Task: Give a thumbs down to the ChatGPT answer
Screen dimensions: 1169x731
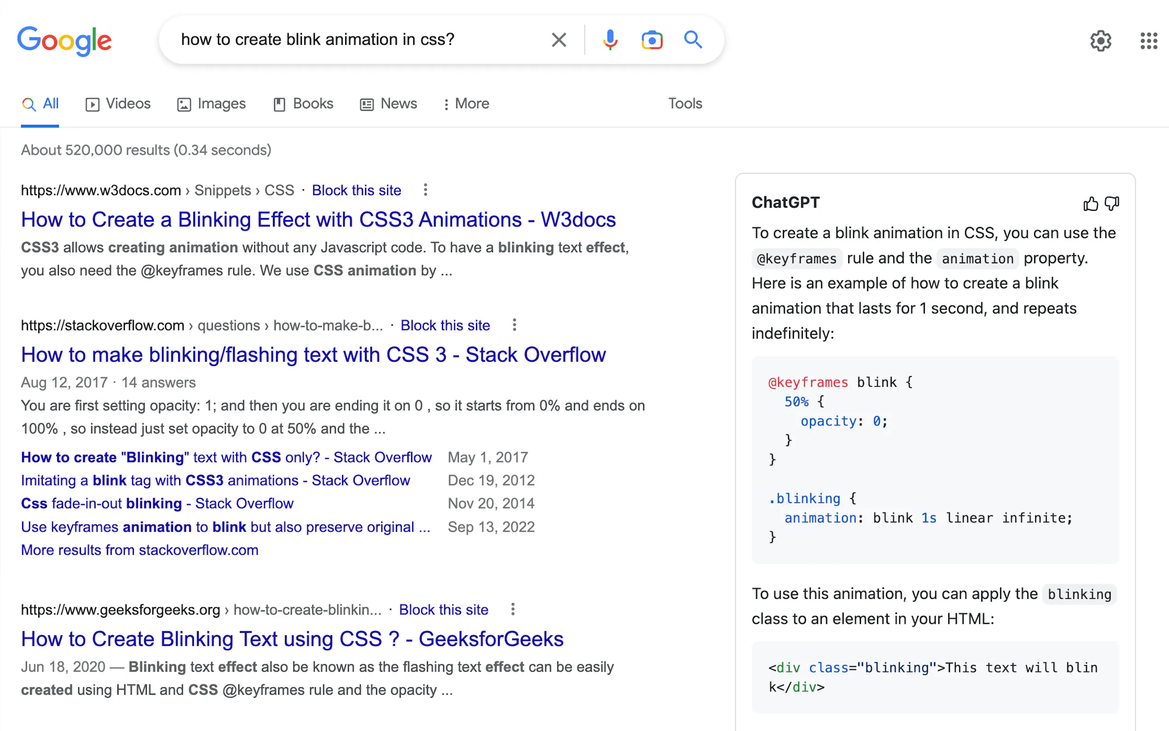Action: pyautogui.click(x=1111, y=203)
